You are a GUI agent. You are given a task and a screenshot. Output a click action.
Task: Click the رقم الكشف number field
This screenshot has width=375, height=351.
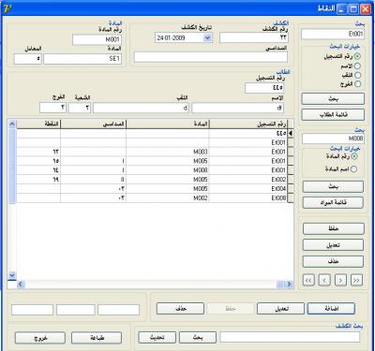point(254,37)
